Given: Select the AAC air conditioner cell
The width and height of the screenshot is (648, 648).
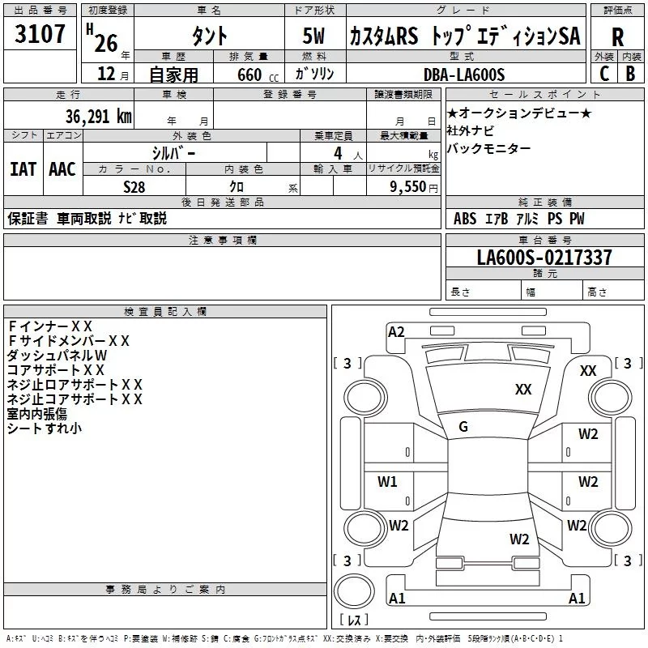Looking at the screenshot, I should pos(62,168).
